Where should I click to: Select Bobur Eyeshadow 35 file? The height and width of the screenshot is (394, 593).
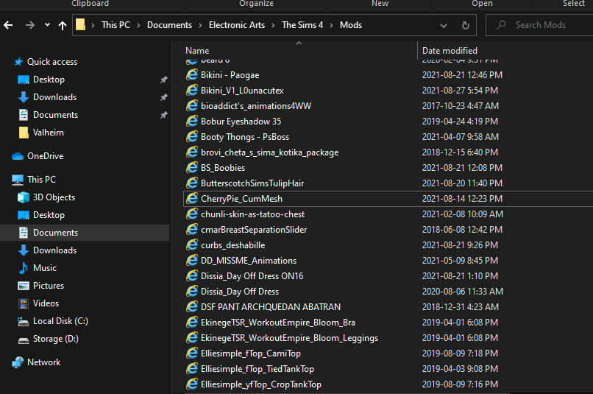[x=241, y=122]
